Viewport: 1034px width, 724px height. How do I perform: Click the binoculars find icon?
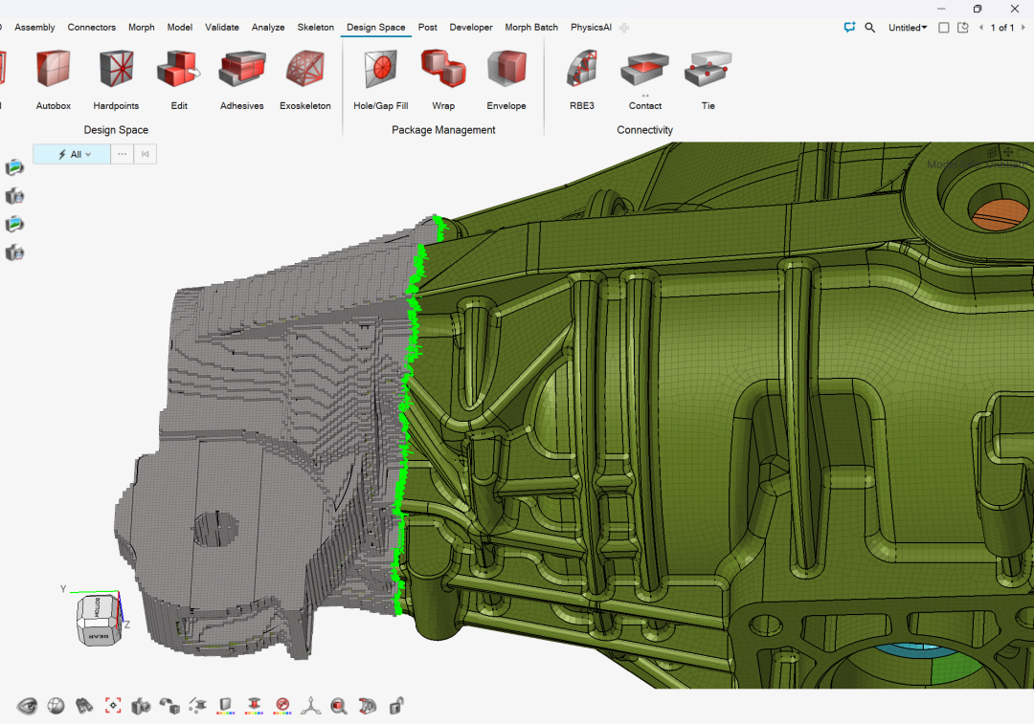[84, 706]
